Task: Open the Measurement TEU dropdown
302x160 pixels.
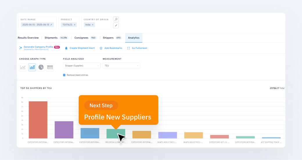Action: [x=121, y=66]
